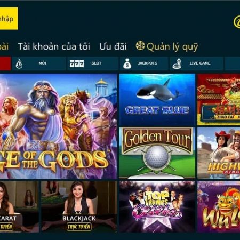Switch to the LIVE GAME tab

click(196, 63)
